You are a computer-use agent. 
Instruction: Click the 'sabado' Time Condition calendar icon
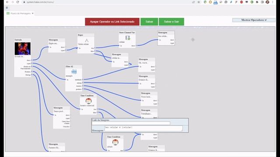115,142
